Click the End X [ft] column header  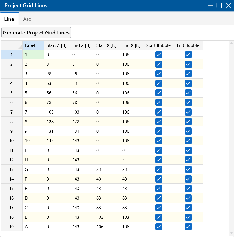pyautogui.click(x=131, y=45)
